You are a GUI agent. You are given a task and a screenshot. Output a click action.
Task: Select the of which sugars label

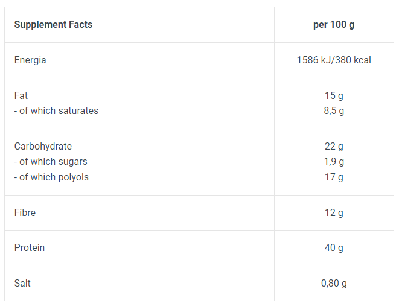(x=51, y=162)
